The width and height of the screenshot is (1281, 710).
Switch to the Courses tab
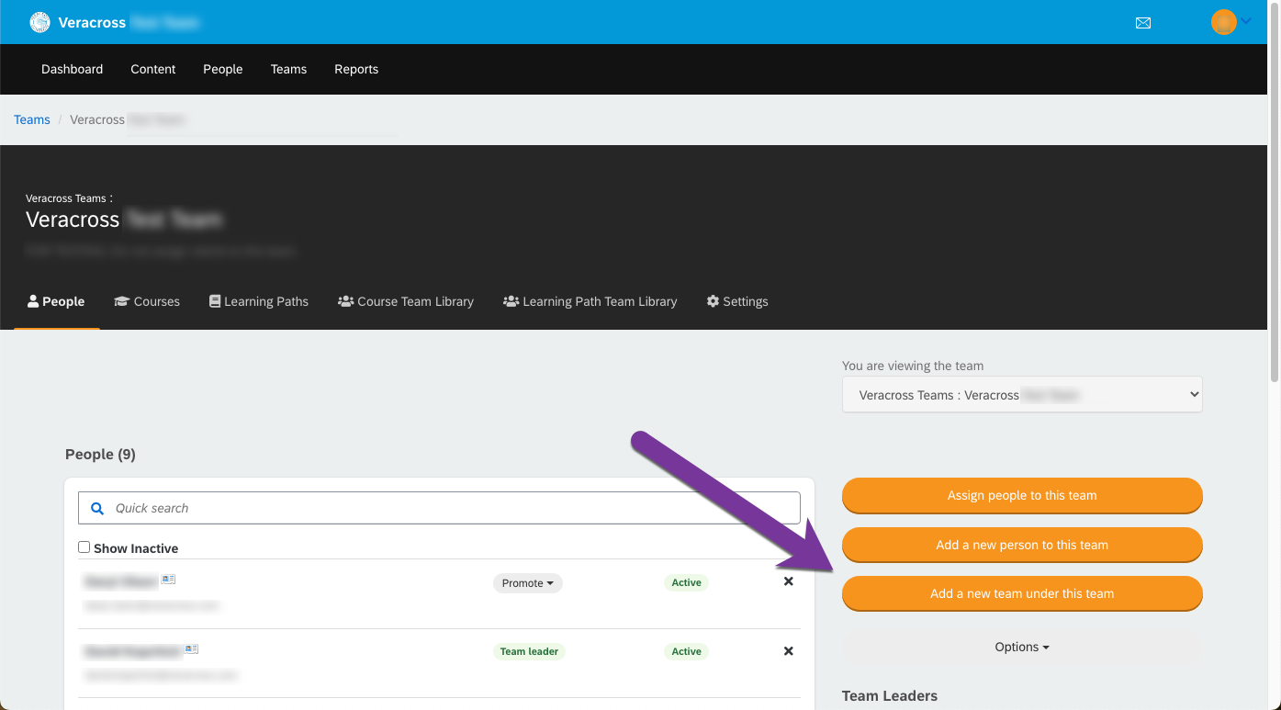click(x=147, y=301)
